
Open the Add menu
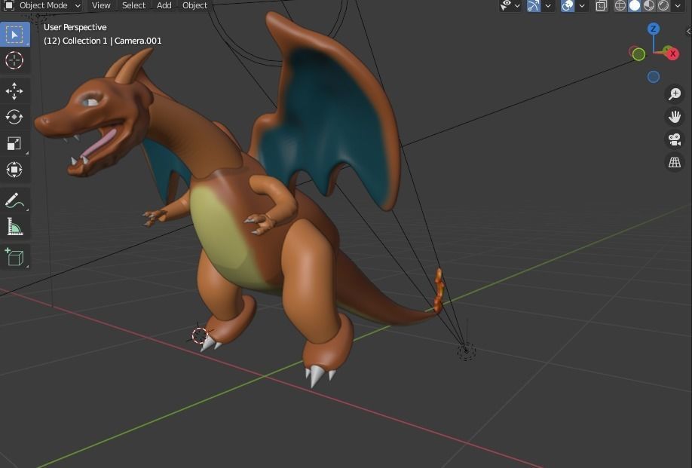pos(164,6)
